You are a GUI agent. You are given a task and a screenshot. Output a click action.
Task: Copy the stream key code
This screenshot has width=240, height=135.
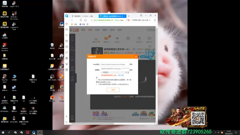pos(131,70)
